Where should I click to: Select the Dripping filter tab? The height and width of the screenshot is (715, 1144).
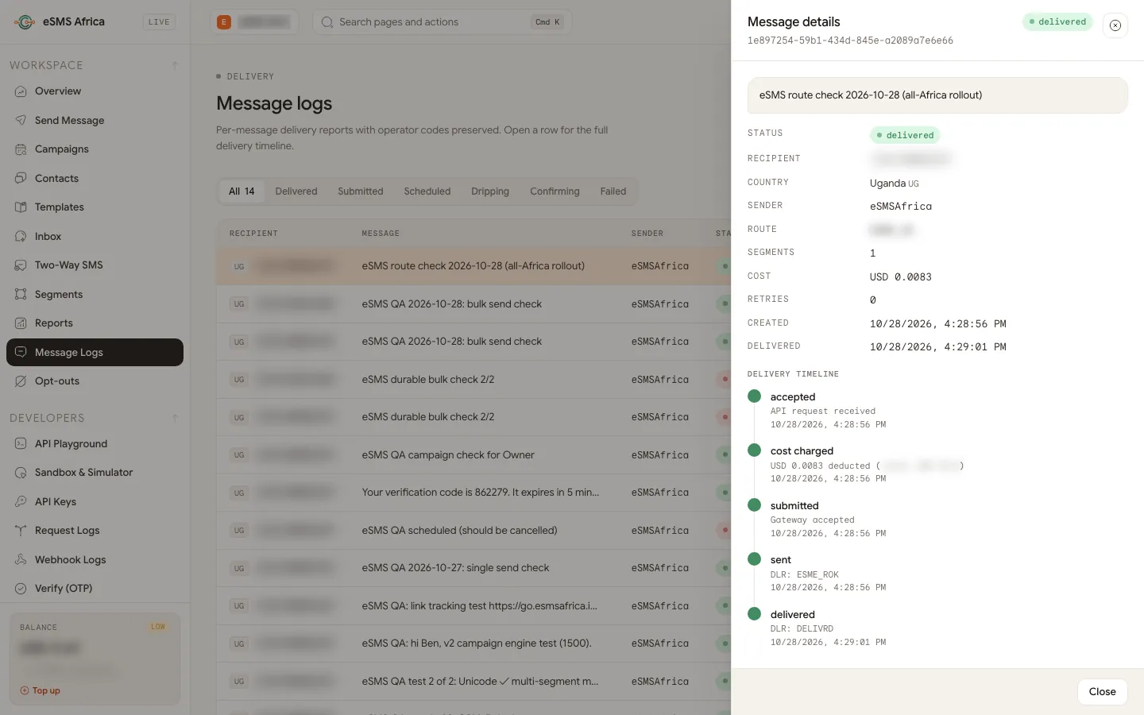click(490, 191)
